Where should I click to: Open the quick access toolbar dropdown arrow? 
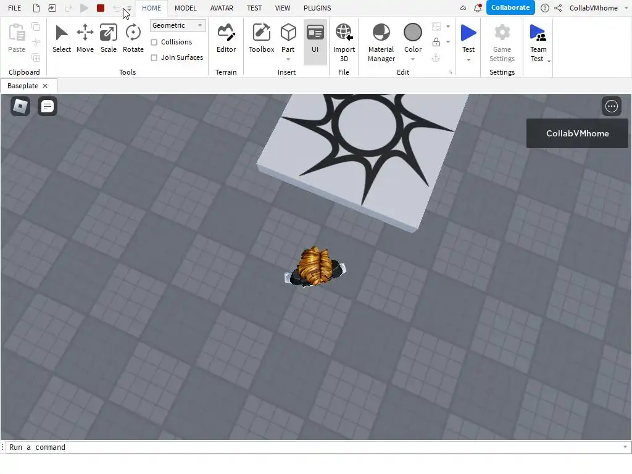(130, 9)
